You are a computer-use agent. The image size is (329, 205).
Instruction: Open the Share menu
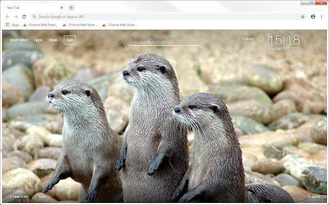[53, 40]
